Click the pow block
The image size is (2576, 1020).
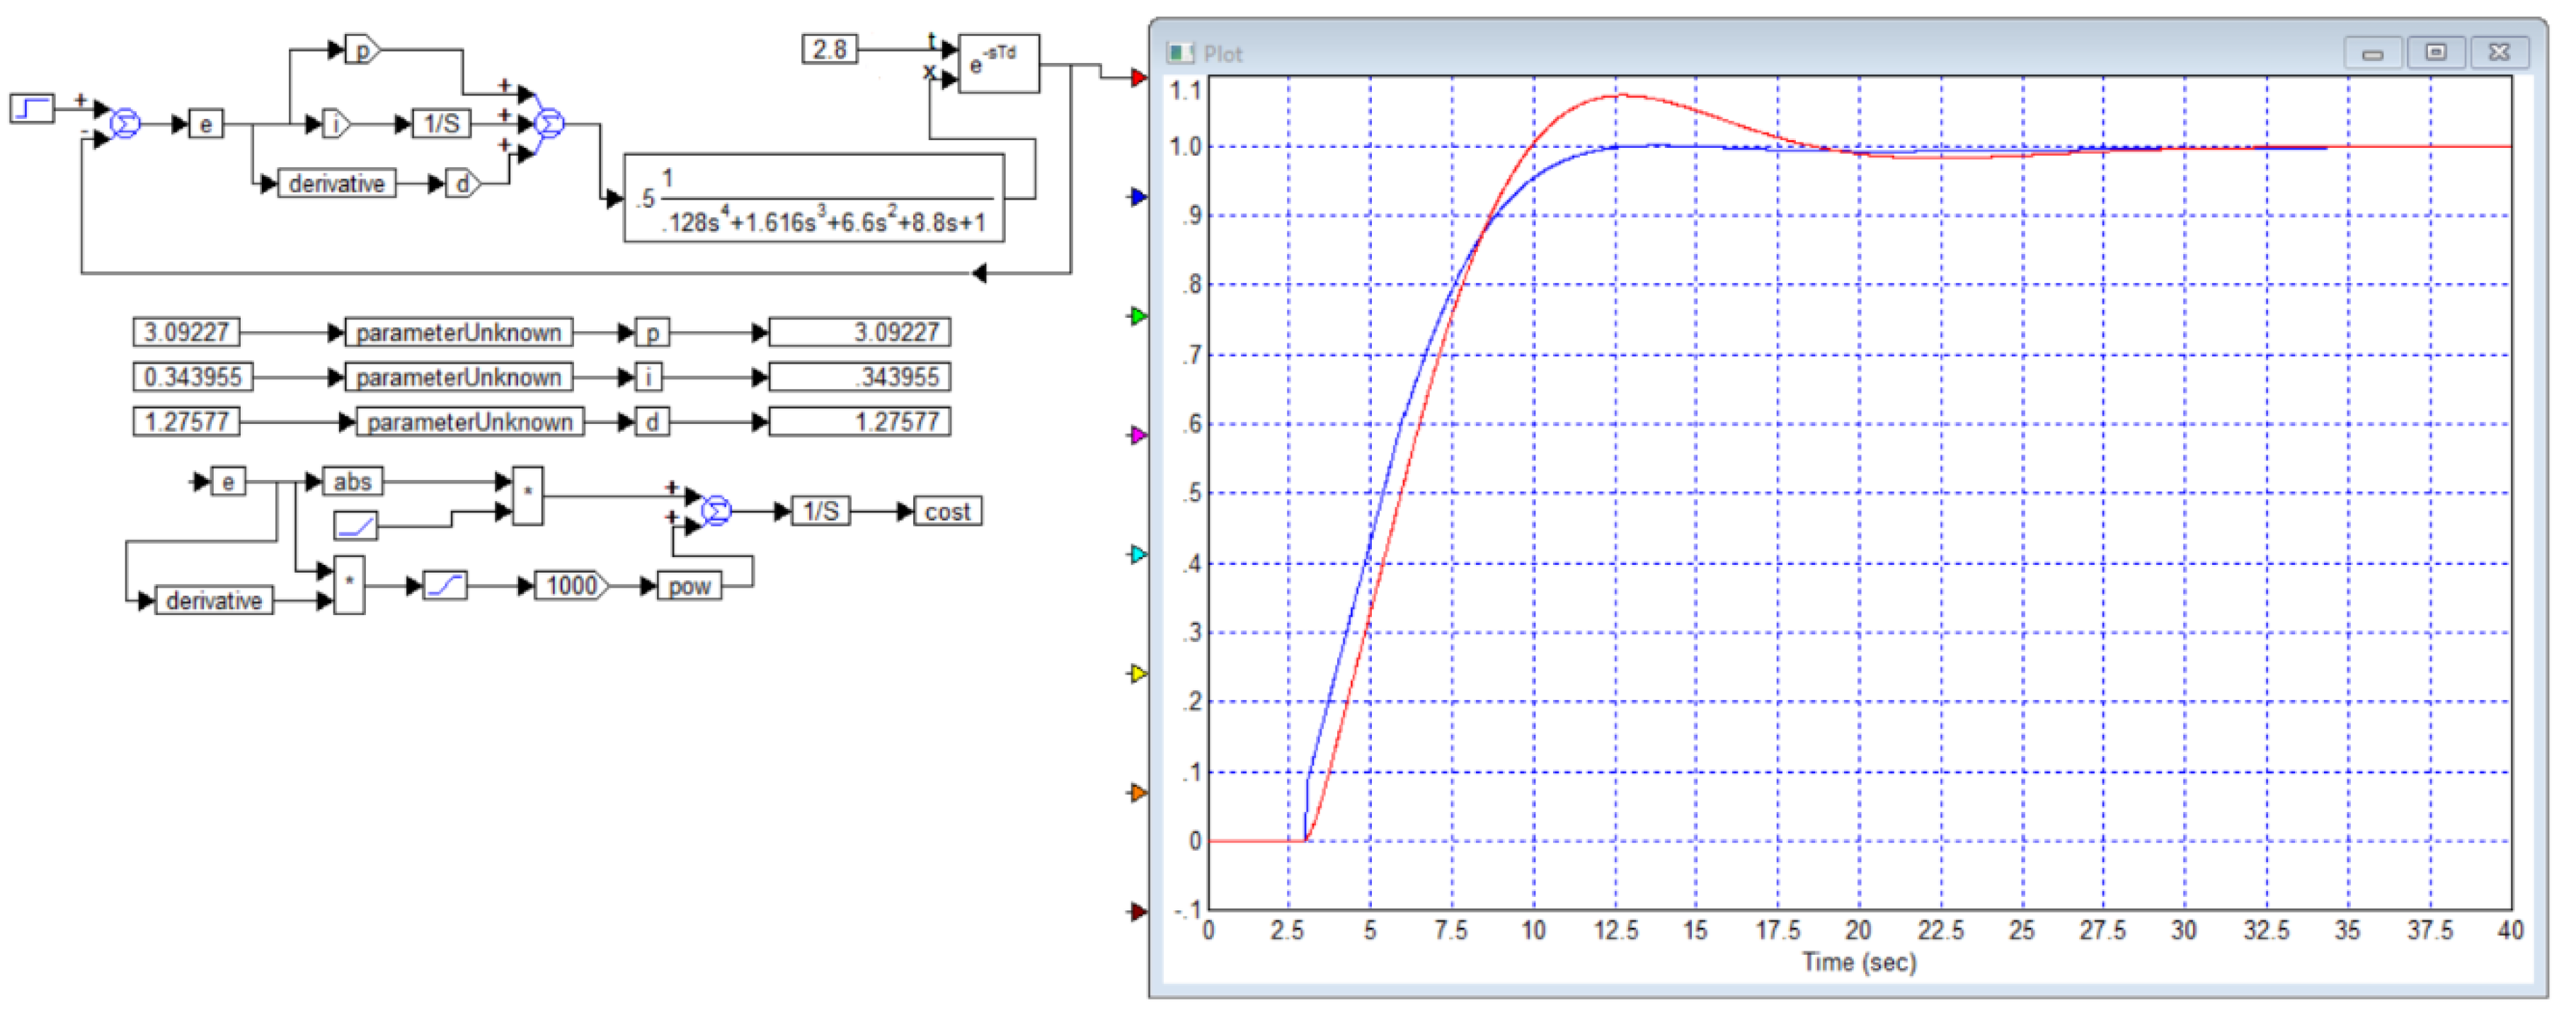pos(689,585)
